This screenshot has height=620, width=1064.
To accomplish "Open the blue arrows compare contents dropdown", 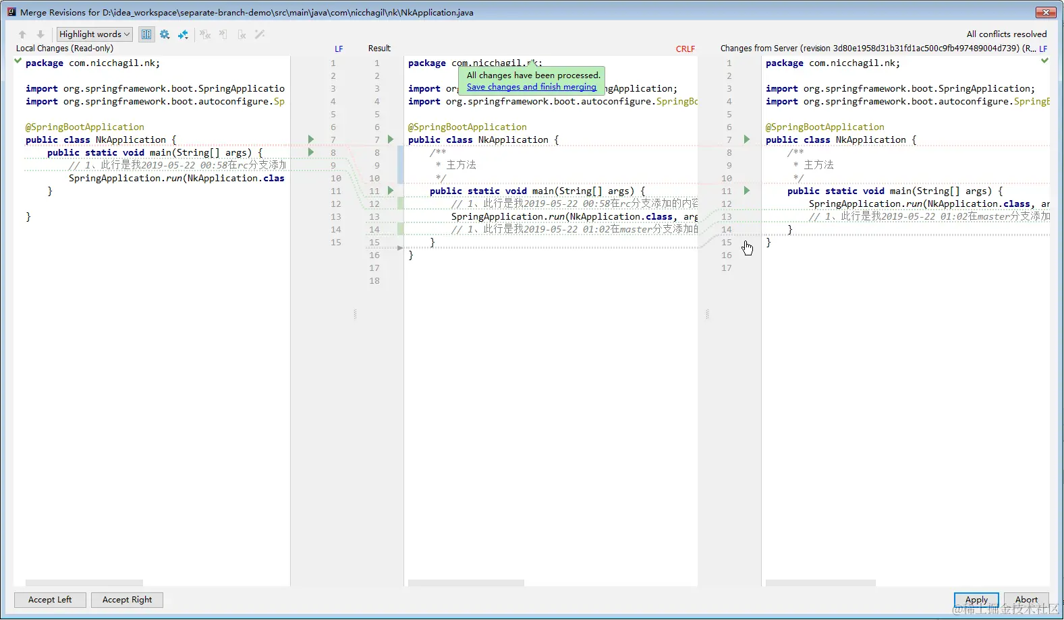I will click(x=183, y=34).
